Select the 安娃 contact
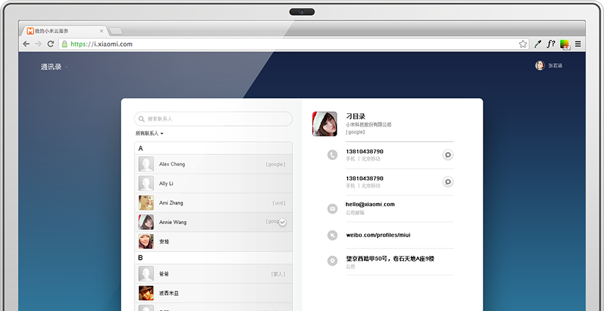 213,242
